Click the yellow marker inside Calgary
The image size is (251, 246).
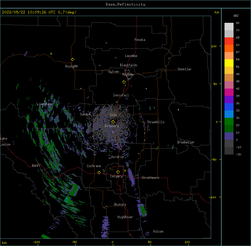pyautogui.click(x=118, y=172)
